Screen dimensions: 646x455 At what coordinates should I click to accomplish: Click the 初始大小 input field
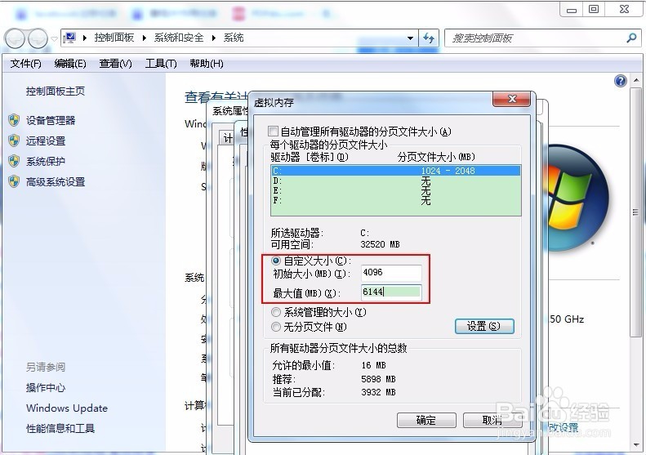click(x=391, y=273)
